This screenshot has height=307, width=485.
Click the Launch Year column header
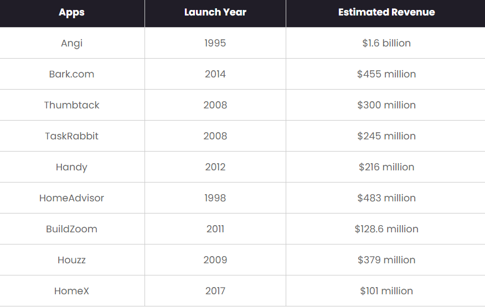click(215, 12)
